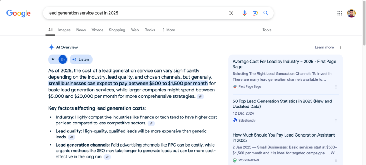Open 50 Top Lead Generation Statistics article
Image resolution: width=366 pixels, height=165 pixels.
pos(282,104)
